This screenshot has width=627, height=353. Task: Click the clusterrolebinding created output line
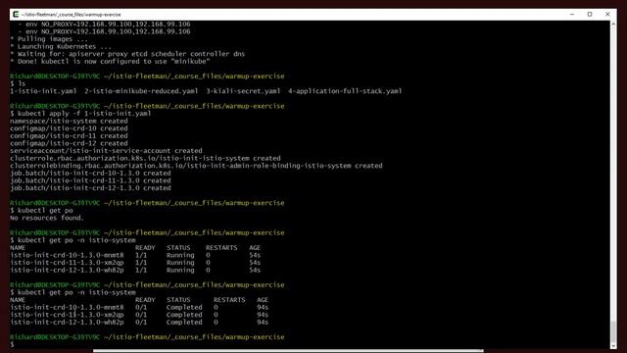point(196,166)
